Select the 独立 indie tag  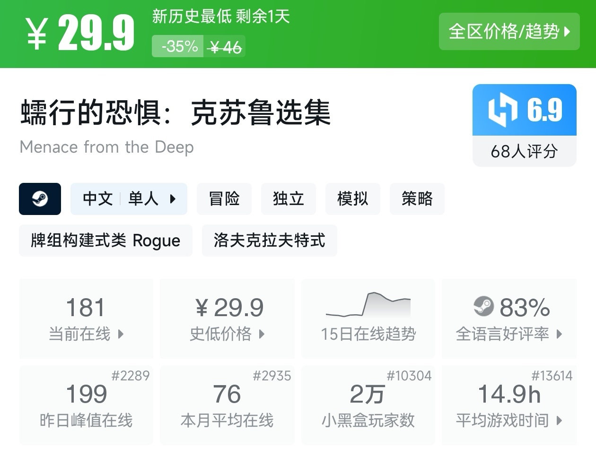coord(288,199)
